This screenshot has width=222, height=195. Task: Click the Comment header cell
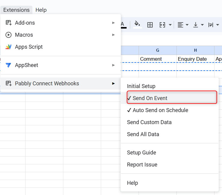point(157,59)
